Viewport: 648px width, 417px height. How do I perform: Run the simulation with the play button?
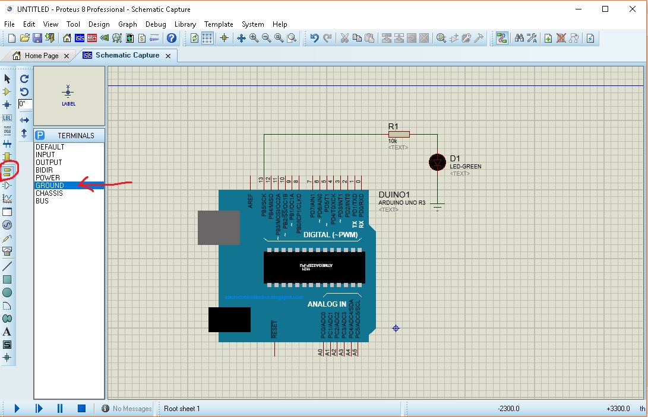pos(16,408)
